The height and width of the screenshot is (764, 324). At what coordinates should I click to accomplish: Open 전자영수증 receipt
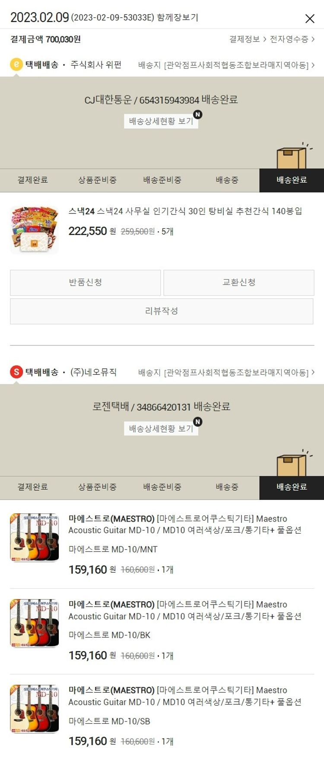coord(292,39)
